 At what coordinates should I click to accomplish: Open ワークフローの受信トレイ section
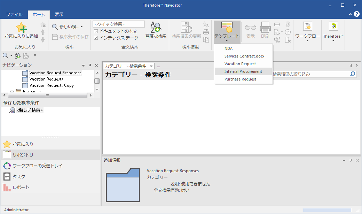click(x=51, y=166)
